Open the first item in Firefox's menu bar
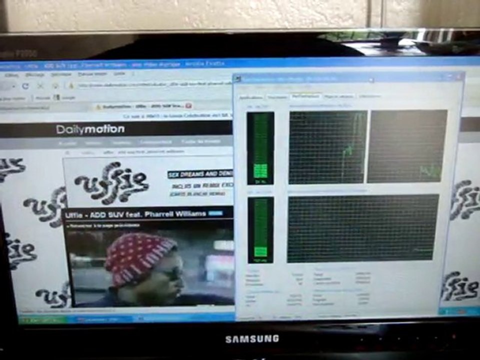 click(11, 74)
